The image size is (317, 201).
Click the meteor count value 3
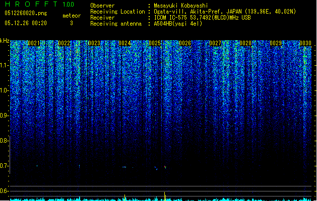click(72, 23)
